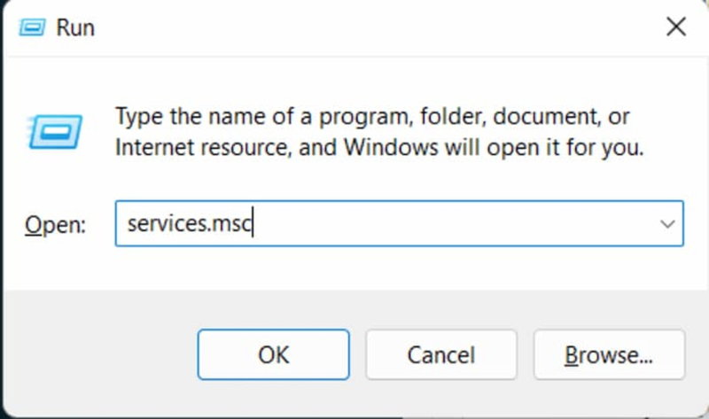709x419 pixels.
Task: Click the "Run" title text
Action: pyautogui.click(x=75, y=27)
